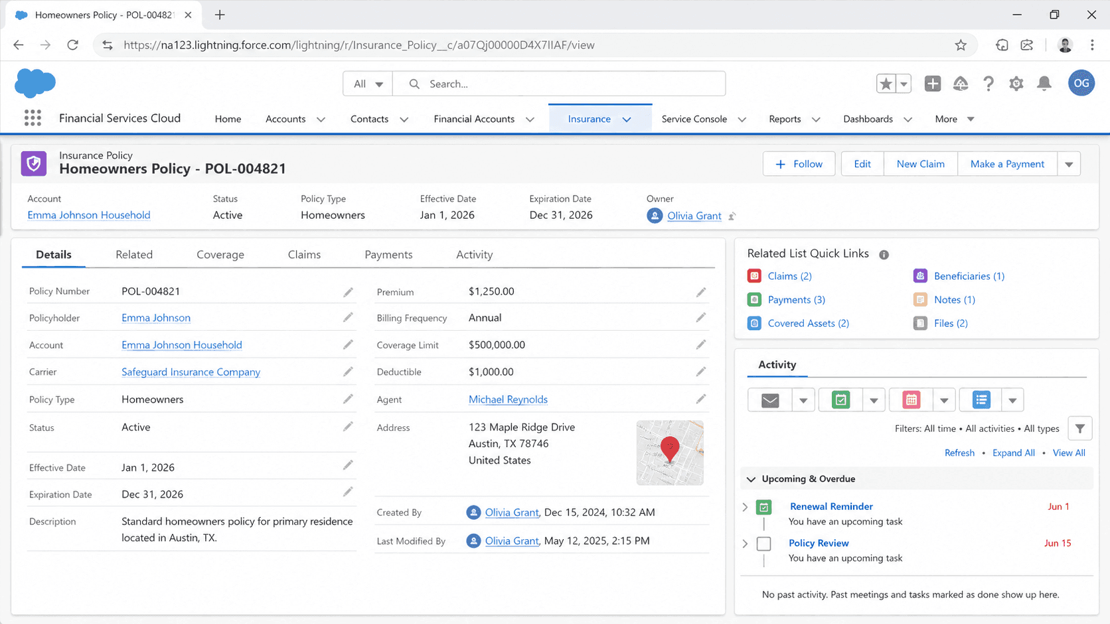Edit the Premium field pencil icon
This screenshot has width=1110, height=624.
tap(701, 292)
